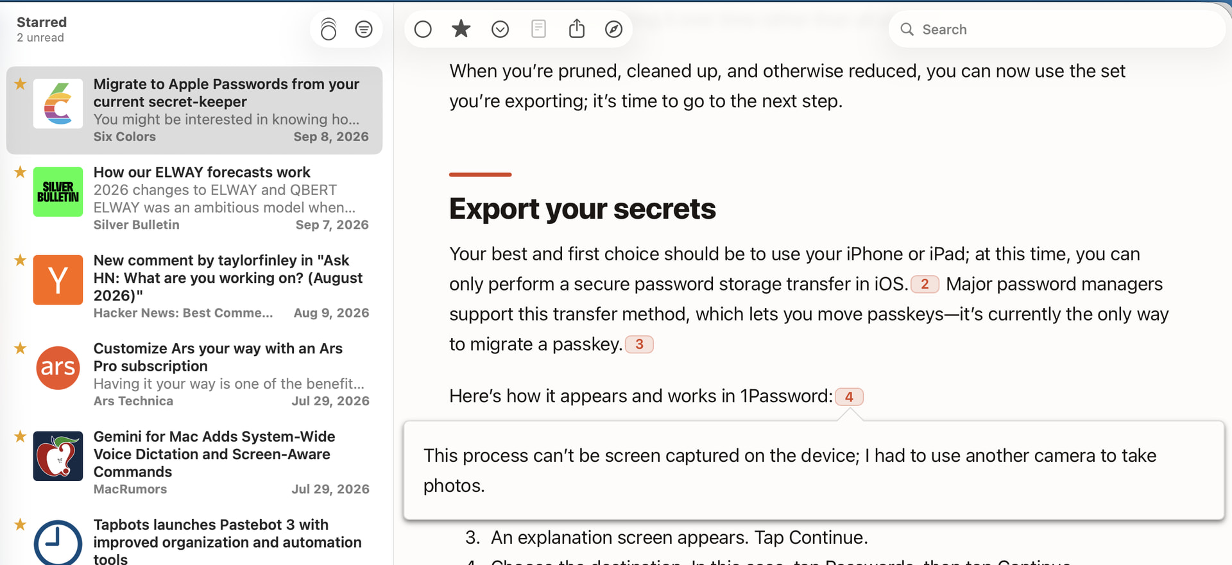Image resolution: width=1232 pixels, height=565 pixels.
Task: Toggle read/unread circle in toolbar
Action: [x=423, y=30]
